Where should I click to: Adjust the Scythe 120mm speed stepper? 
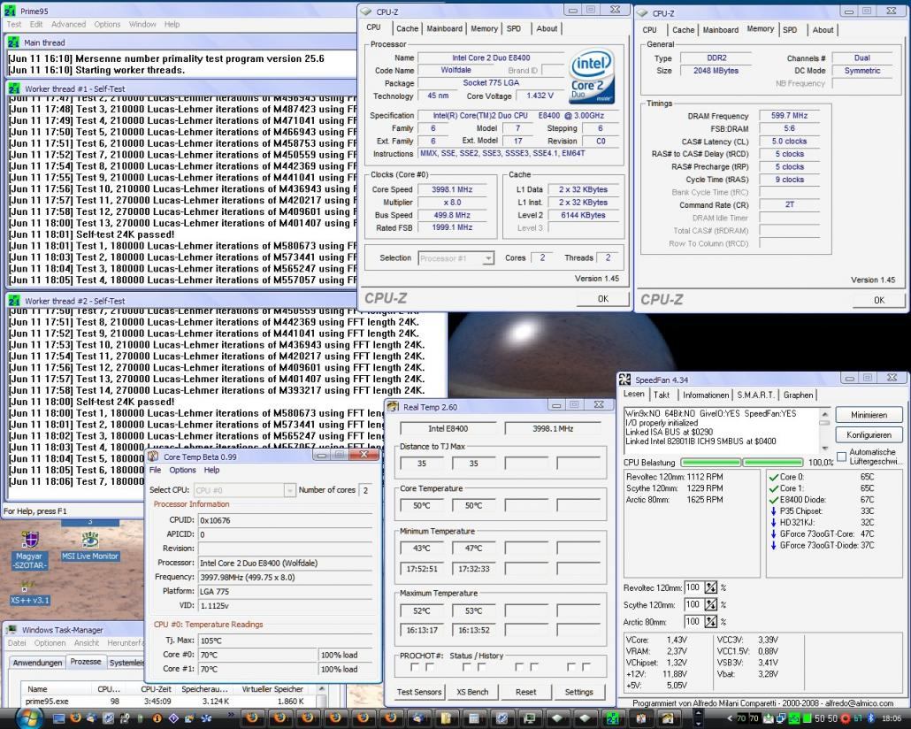tap(710, 604)
